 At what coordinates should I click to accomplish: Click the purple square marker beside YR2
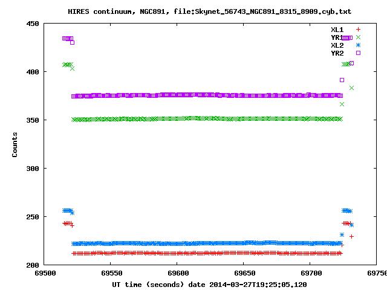(358, 53)
